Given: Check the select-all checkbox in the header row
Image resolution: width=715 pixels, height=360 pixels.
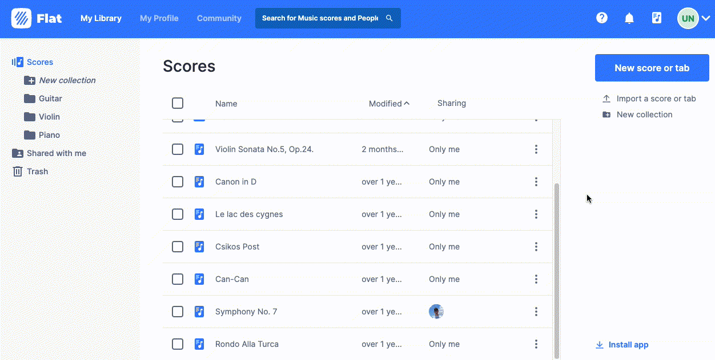Looking at the screenshot, I should pos(178,103).
